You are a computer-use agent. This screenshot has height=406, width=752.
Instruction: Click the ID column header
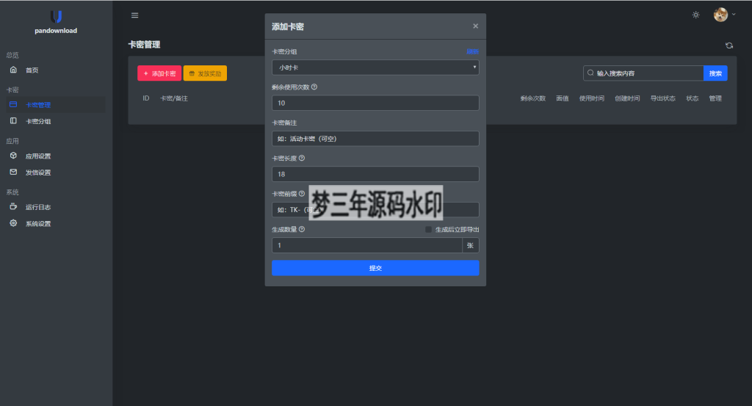[x=146, y=98]
